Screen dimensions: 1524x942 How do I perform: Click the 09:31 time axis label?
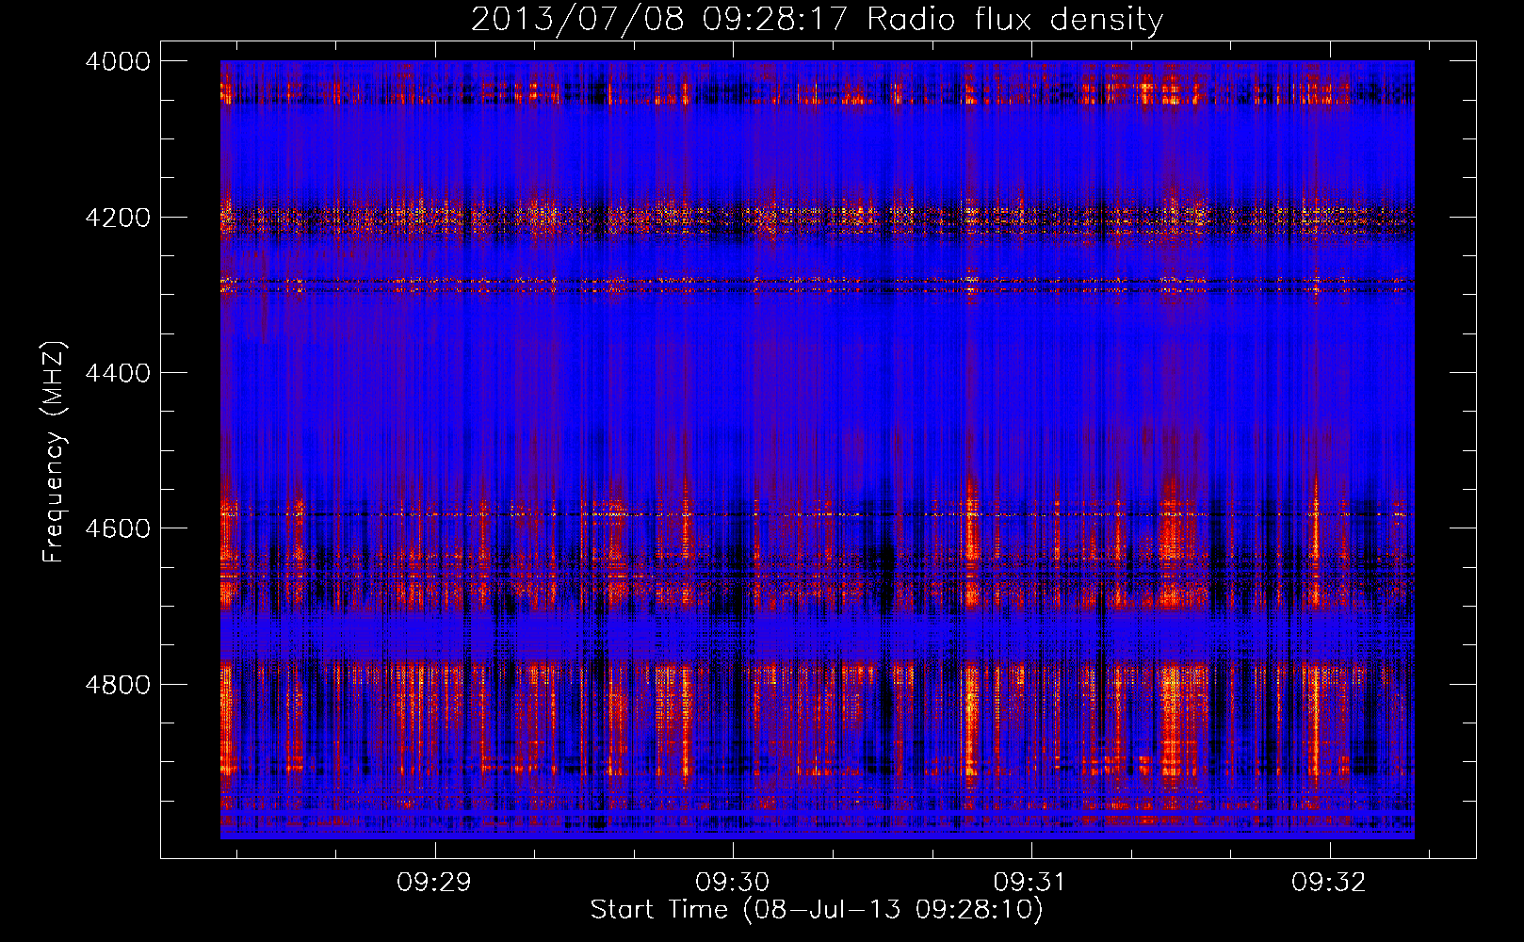[x=1031, y=883]
